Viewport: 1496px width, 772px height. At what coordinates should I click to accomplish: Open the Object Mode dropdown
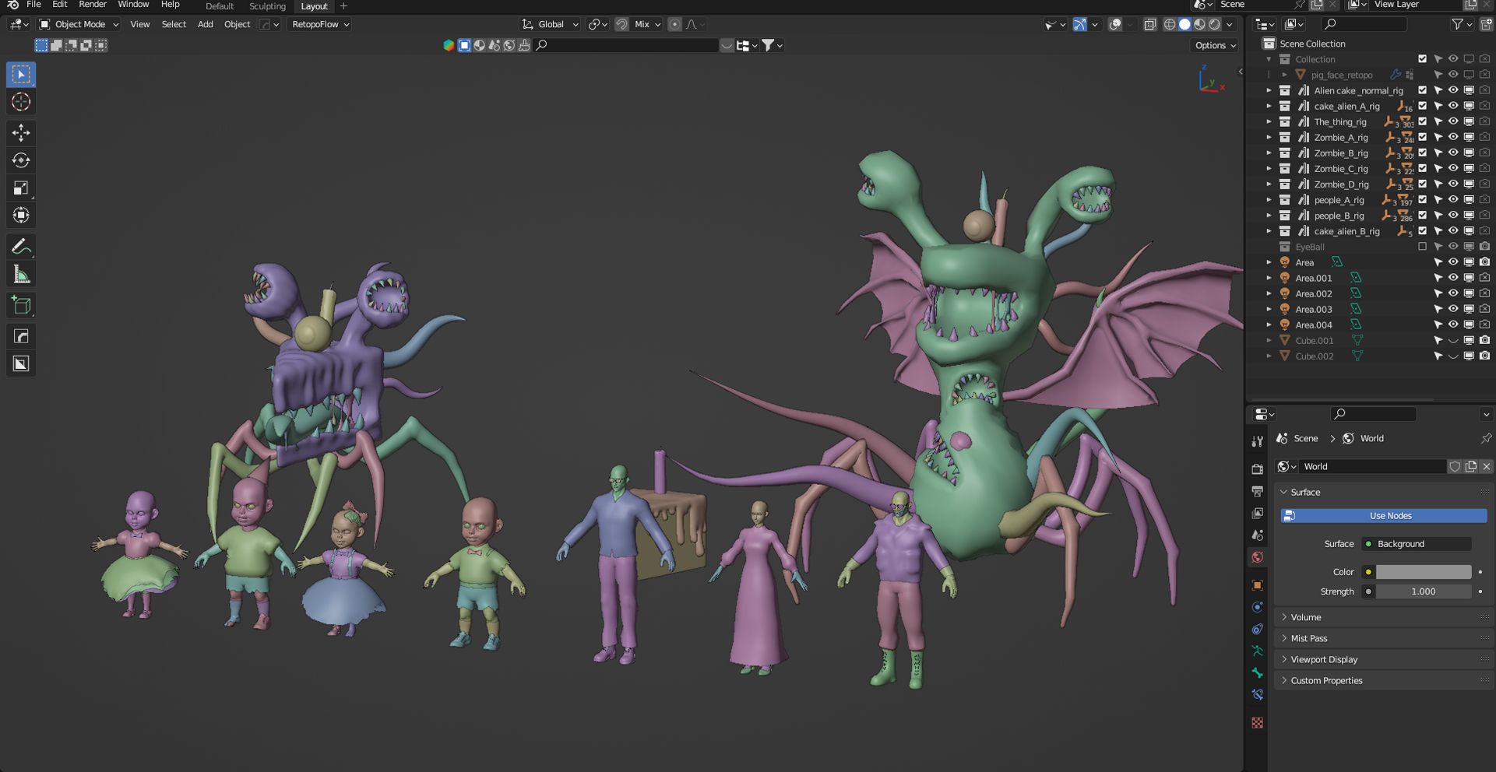[79, 24]
